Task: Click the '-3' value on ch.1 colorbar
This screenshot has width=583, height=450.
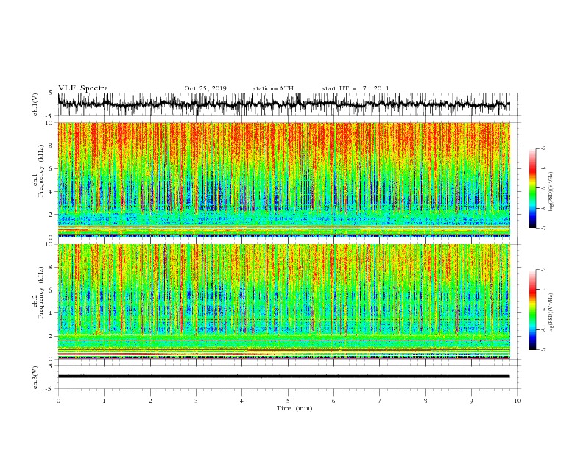Action: coord(543,148)
